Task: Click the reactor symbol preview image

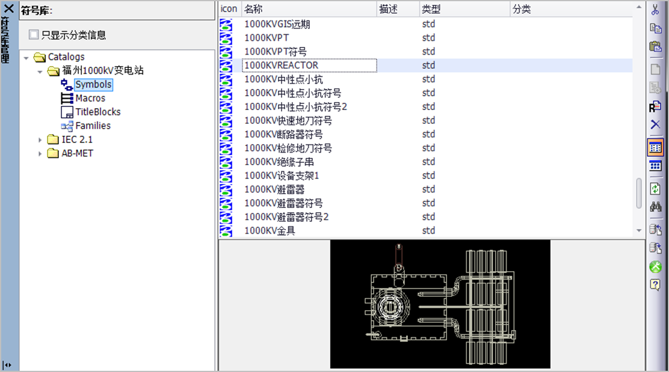Action: tap(440, 304)
